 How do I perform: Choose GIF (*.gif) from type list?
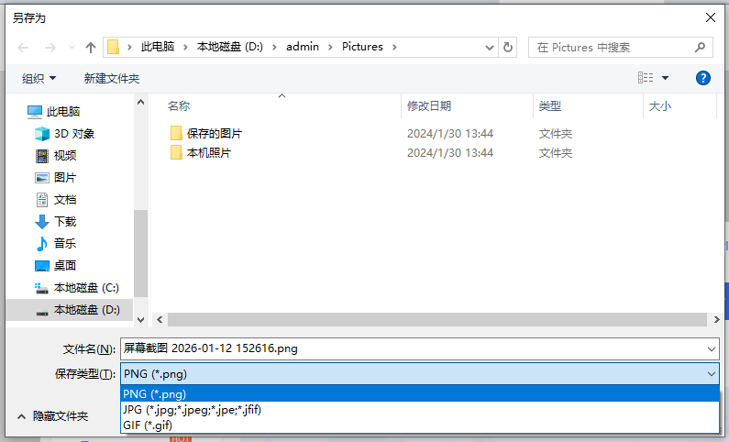[420, 425]
